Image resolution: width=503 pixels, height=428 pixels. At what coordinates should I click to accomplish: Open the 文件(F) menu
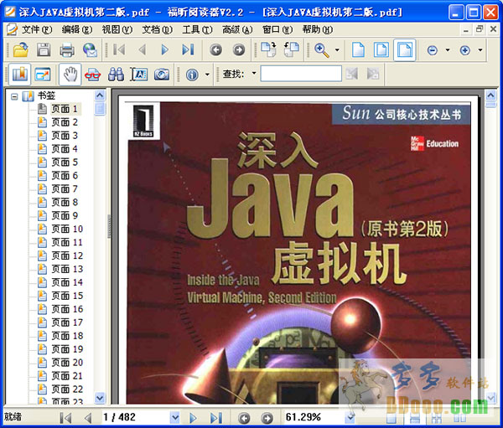tap(37, 30)
